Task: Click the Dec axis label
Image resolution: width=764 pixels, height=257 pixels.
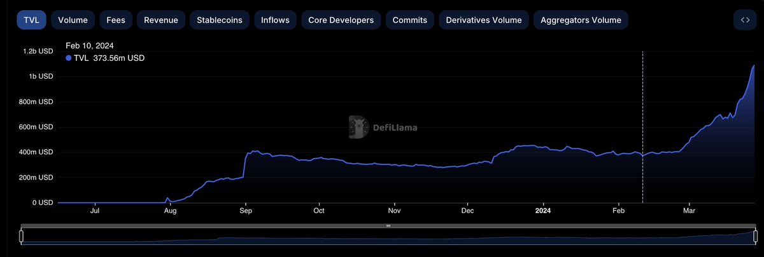Action: (467, 211)
